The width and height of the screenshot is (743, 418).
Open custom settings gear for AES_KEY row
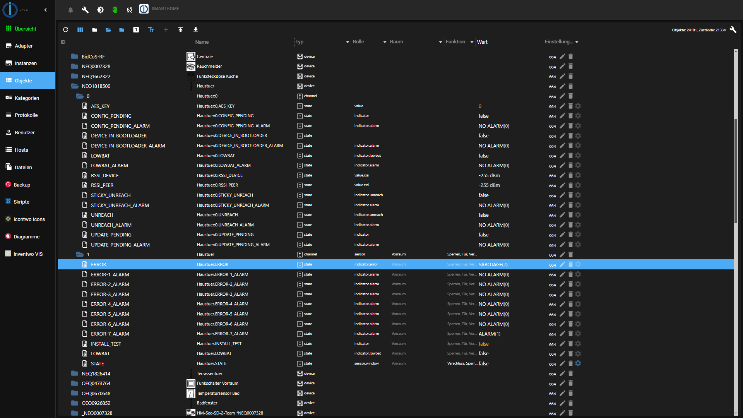578,106
